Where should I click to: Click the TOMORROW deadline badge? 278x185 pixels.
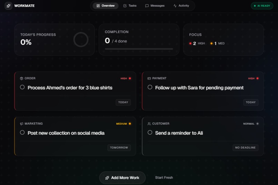119,148
